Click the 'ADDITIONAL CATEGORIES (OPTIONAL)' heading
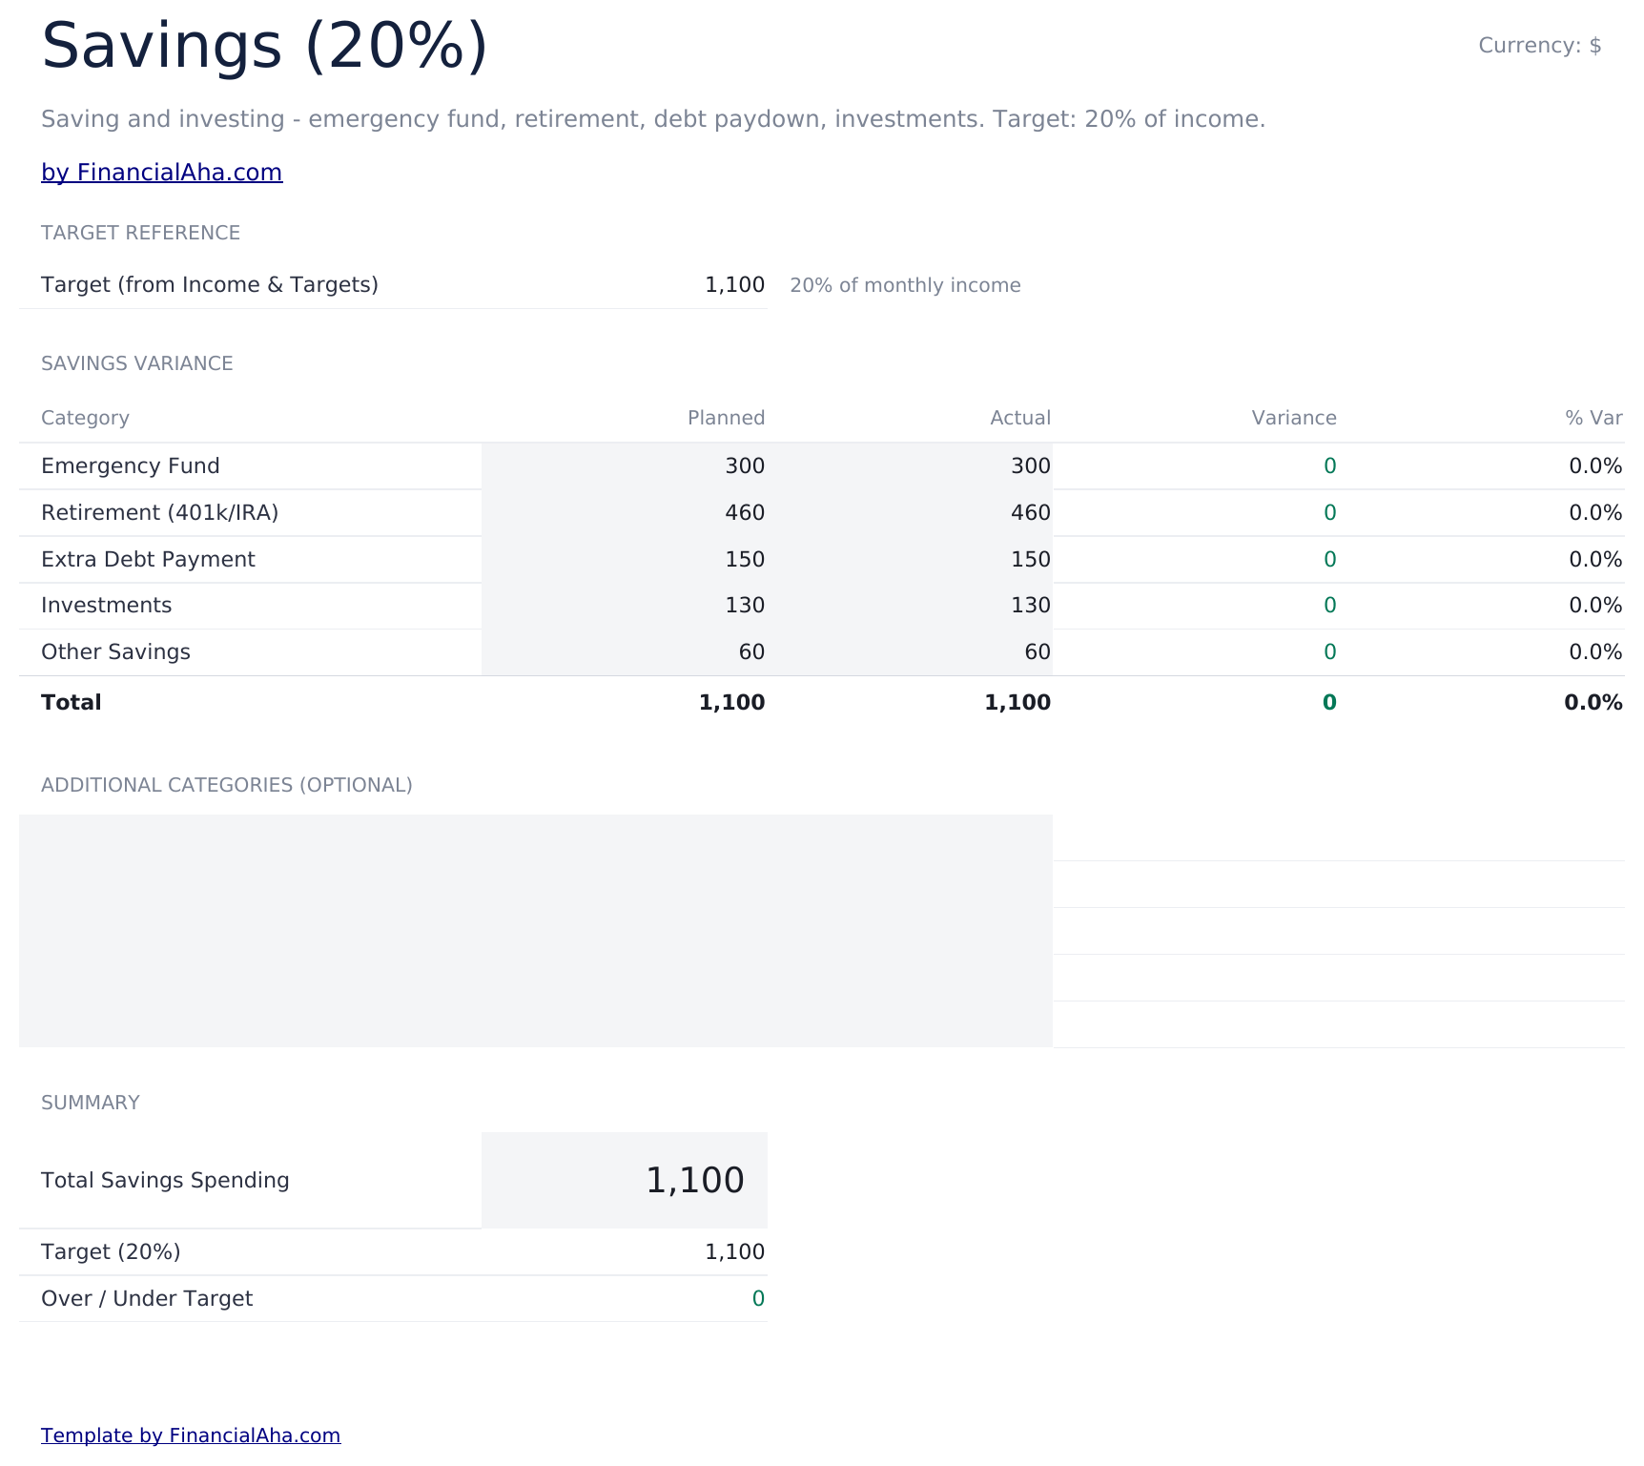 tap(227, 785)
